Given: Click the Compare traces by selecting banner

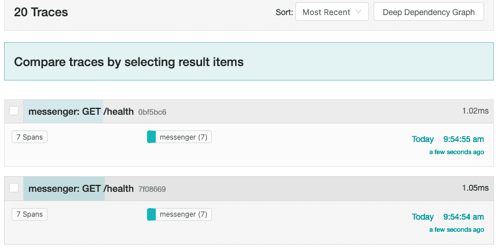Looking at the screenshot, I should coord(129,61).
